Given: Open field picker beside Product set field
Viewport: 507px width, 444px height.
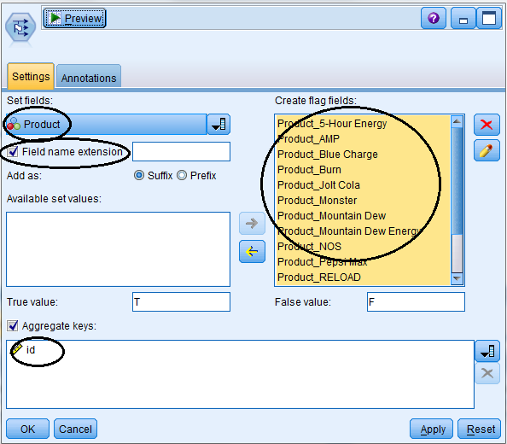Looking at the screenshot, I should point(219,124).
